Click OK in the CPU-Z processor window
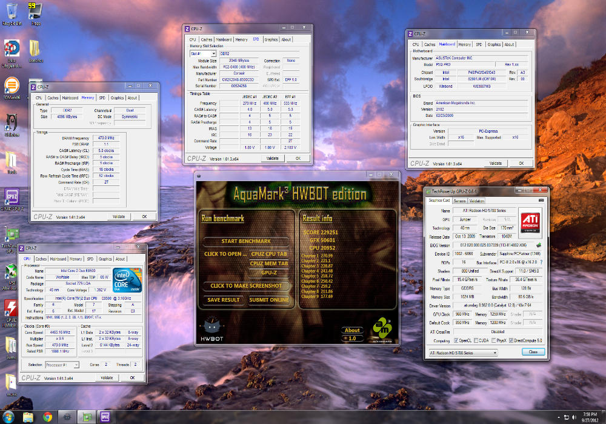The image size is (606, 424). pyautogui.click(x=132, y=377)
